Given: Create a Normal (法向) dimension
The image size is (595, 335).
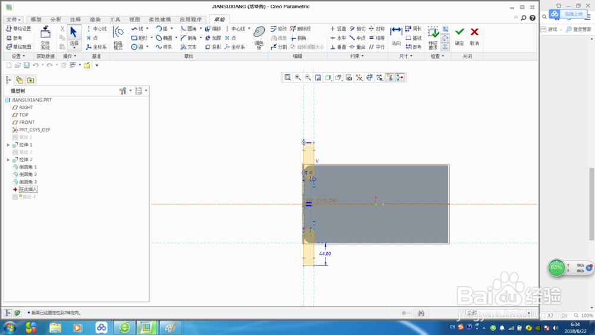Looking at the screenshot, I should (396, 36).
